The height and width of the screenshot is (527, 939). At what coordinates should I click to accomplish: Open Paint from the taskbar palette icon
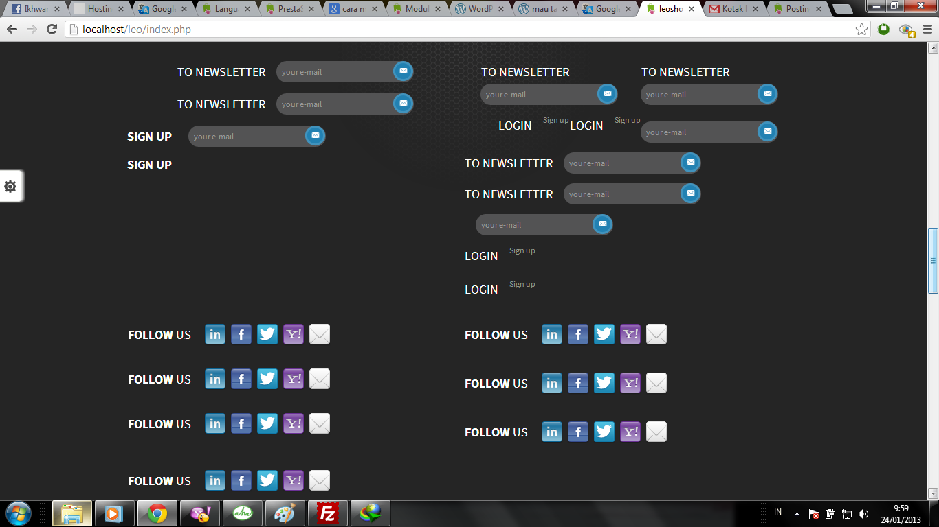tap(285, 513)
